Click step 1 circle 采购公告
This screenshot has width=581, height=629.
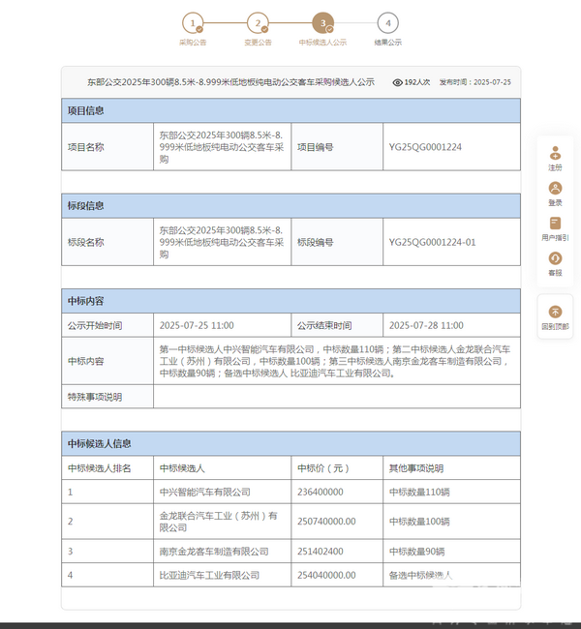tap(193, 23)
